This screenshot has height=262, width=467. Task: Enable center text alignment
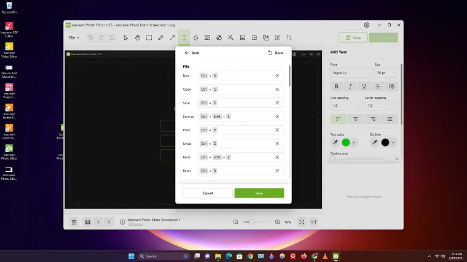(x=355, y=118)
